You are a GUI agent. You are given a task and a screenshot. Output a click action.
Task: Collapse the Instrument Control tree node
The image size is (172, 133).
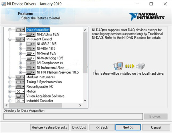point(10,39)
